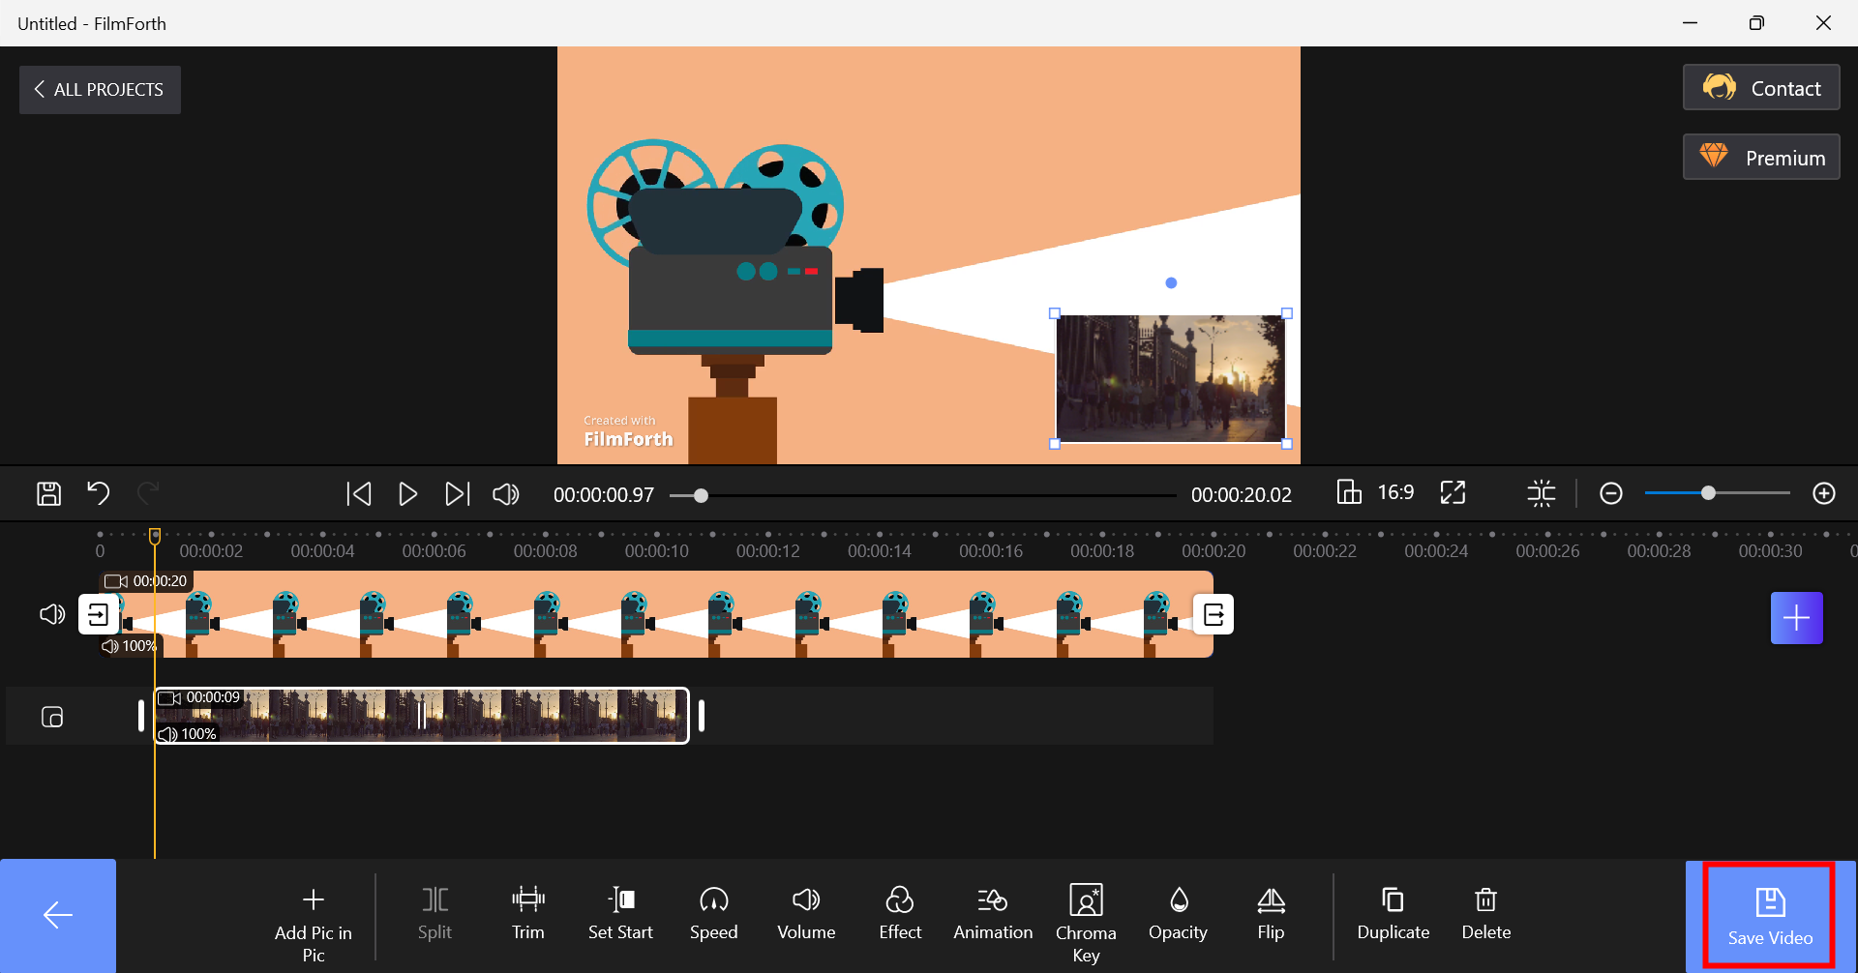
Task: Redo the last undone action
Action: point(147,493)
